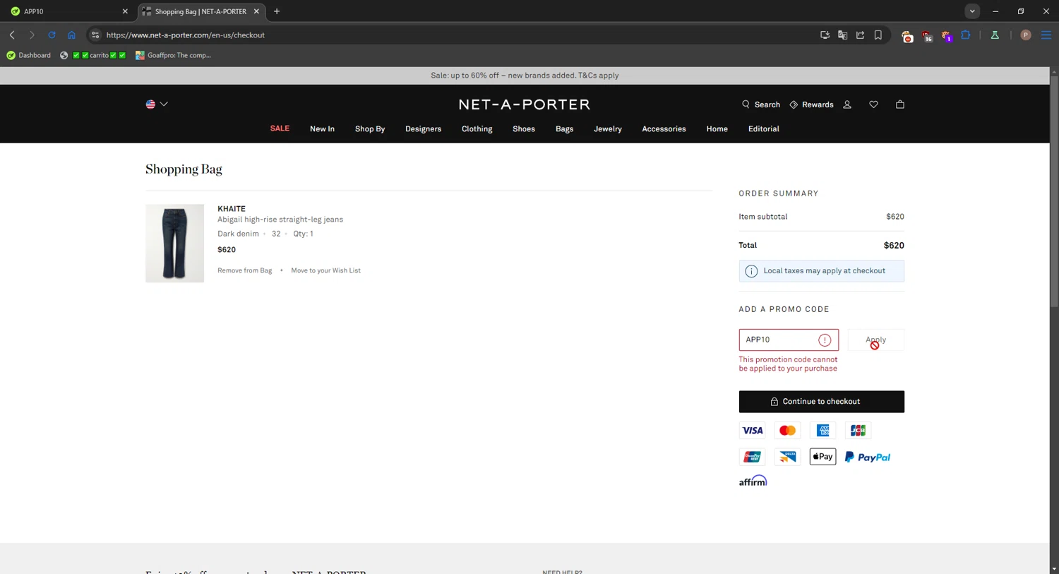Open the translate page icon in address bar
Viewport: 1059px width, 574px height.
[842, 35]
